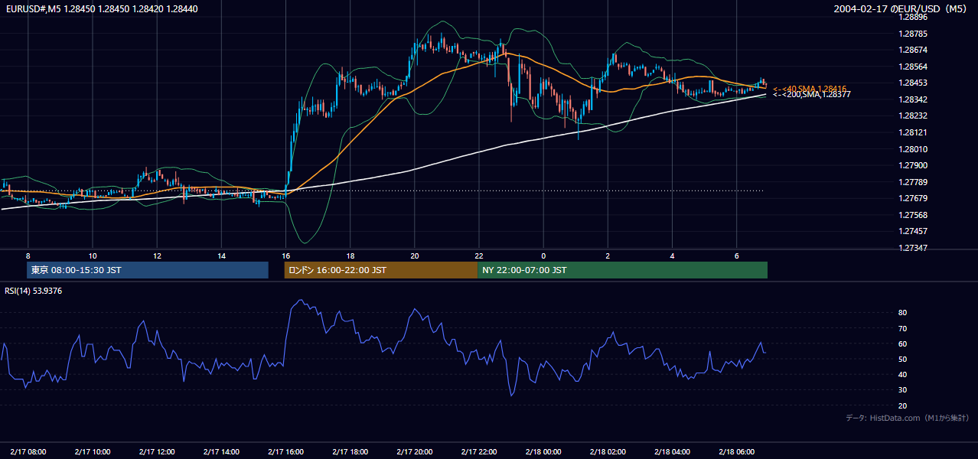Click the 200 SMA 1.28377 label
978x459 pixels.
pos(812,94)
